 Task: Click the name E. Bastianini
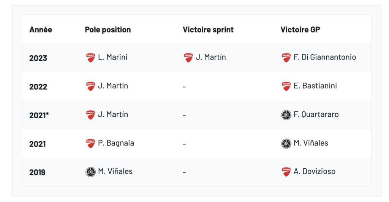pos(315,86)
